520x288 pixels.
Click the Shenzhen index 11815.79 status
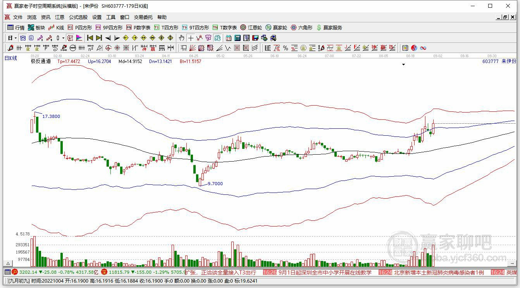click(143, 273)
